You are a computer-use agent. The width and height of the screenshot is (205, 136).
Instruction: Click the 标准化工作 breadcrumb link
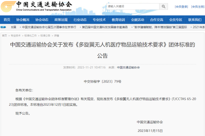tap(30, 35)
